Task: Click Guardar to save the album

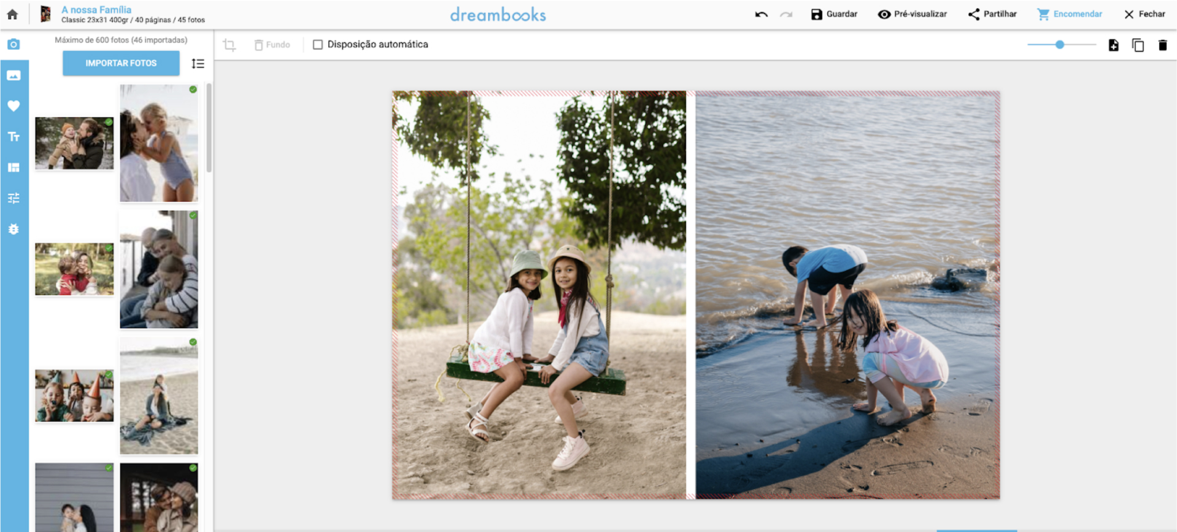Action: pos(834,14)
